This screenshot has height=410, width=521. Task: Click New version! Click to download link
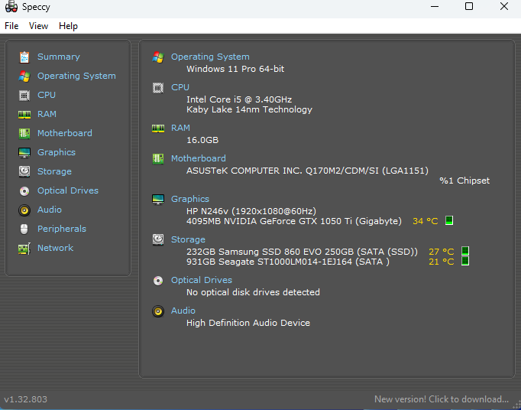[x=442, y=399]
